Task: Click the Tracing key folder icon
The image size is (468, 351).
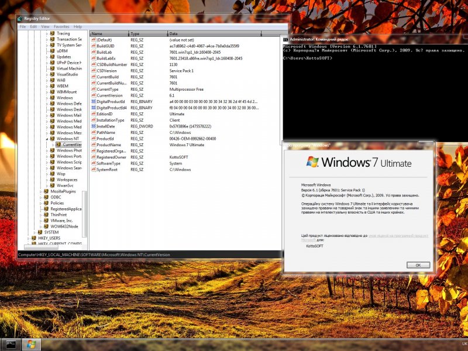Action: [x=52, y=33]
